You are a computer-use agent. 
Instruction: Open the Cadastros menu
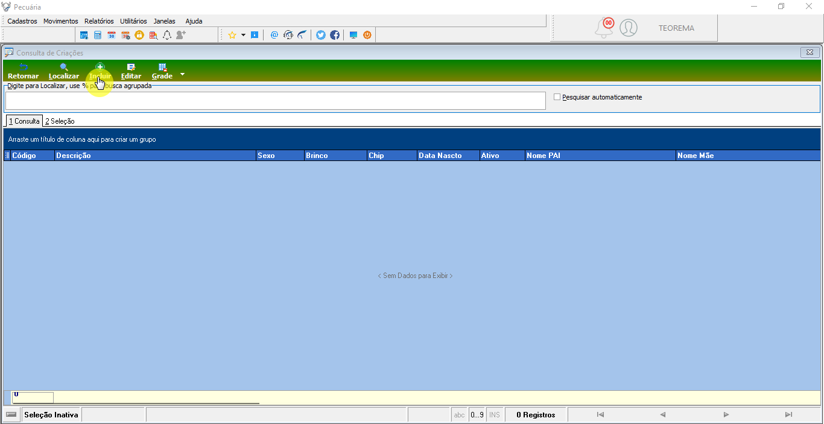22,21
